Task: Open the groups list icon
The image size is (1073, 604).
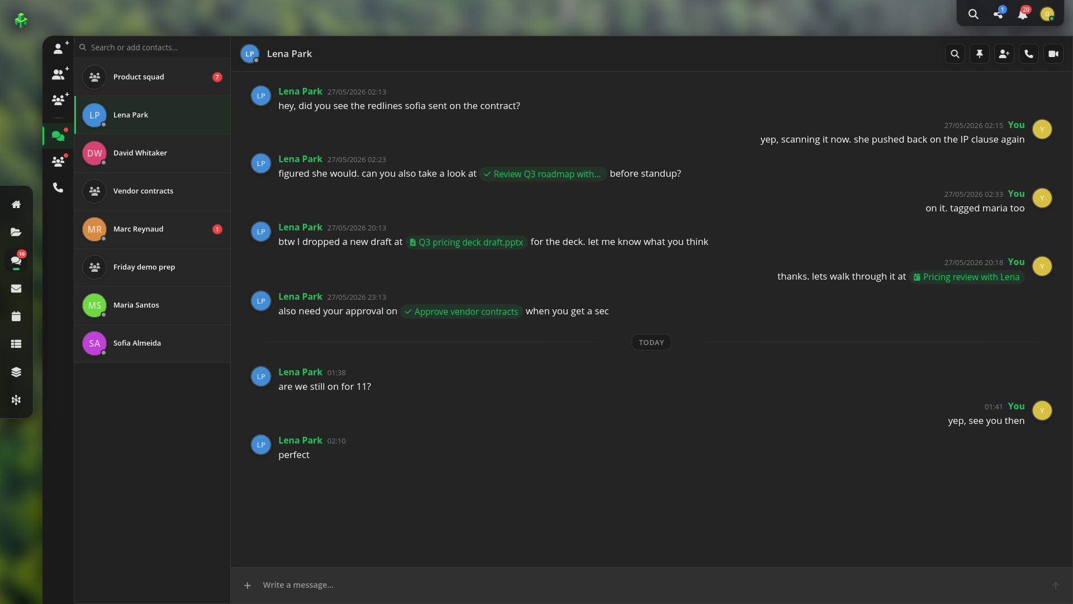Action: point(58,162)
